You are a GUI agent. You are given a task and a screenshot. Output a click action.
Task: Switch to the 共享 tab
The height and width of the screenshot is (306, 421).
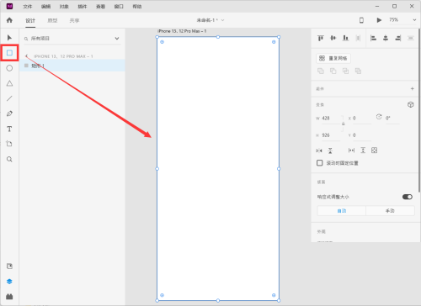tap(74, 20)
